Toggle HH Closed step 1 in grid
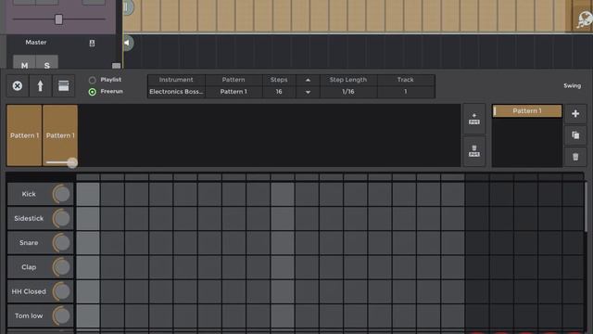 pos(88,291)
